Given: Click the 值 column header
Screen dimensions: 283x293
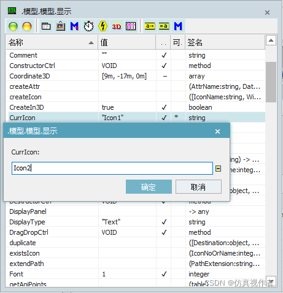Looking at the screenshot, I should pos(127,42).
